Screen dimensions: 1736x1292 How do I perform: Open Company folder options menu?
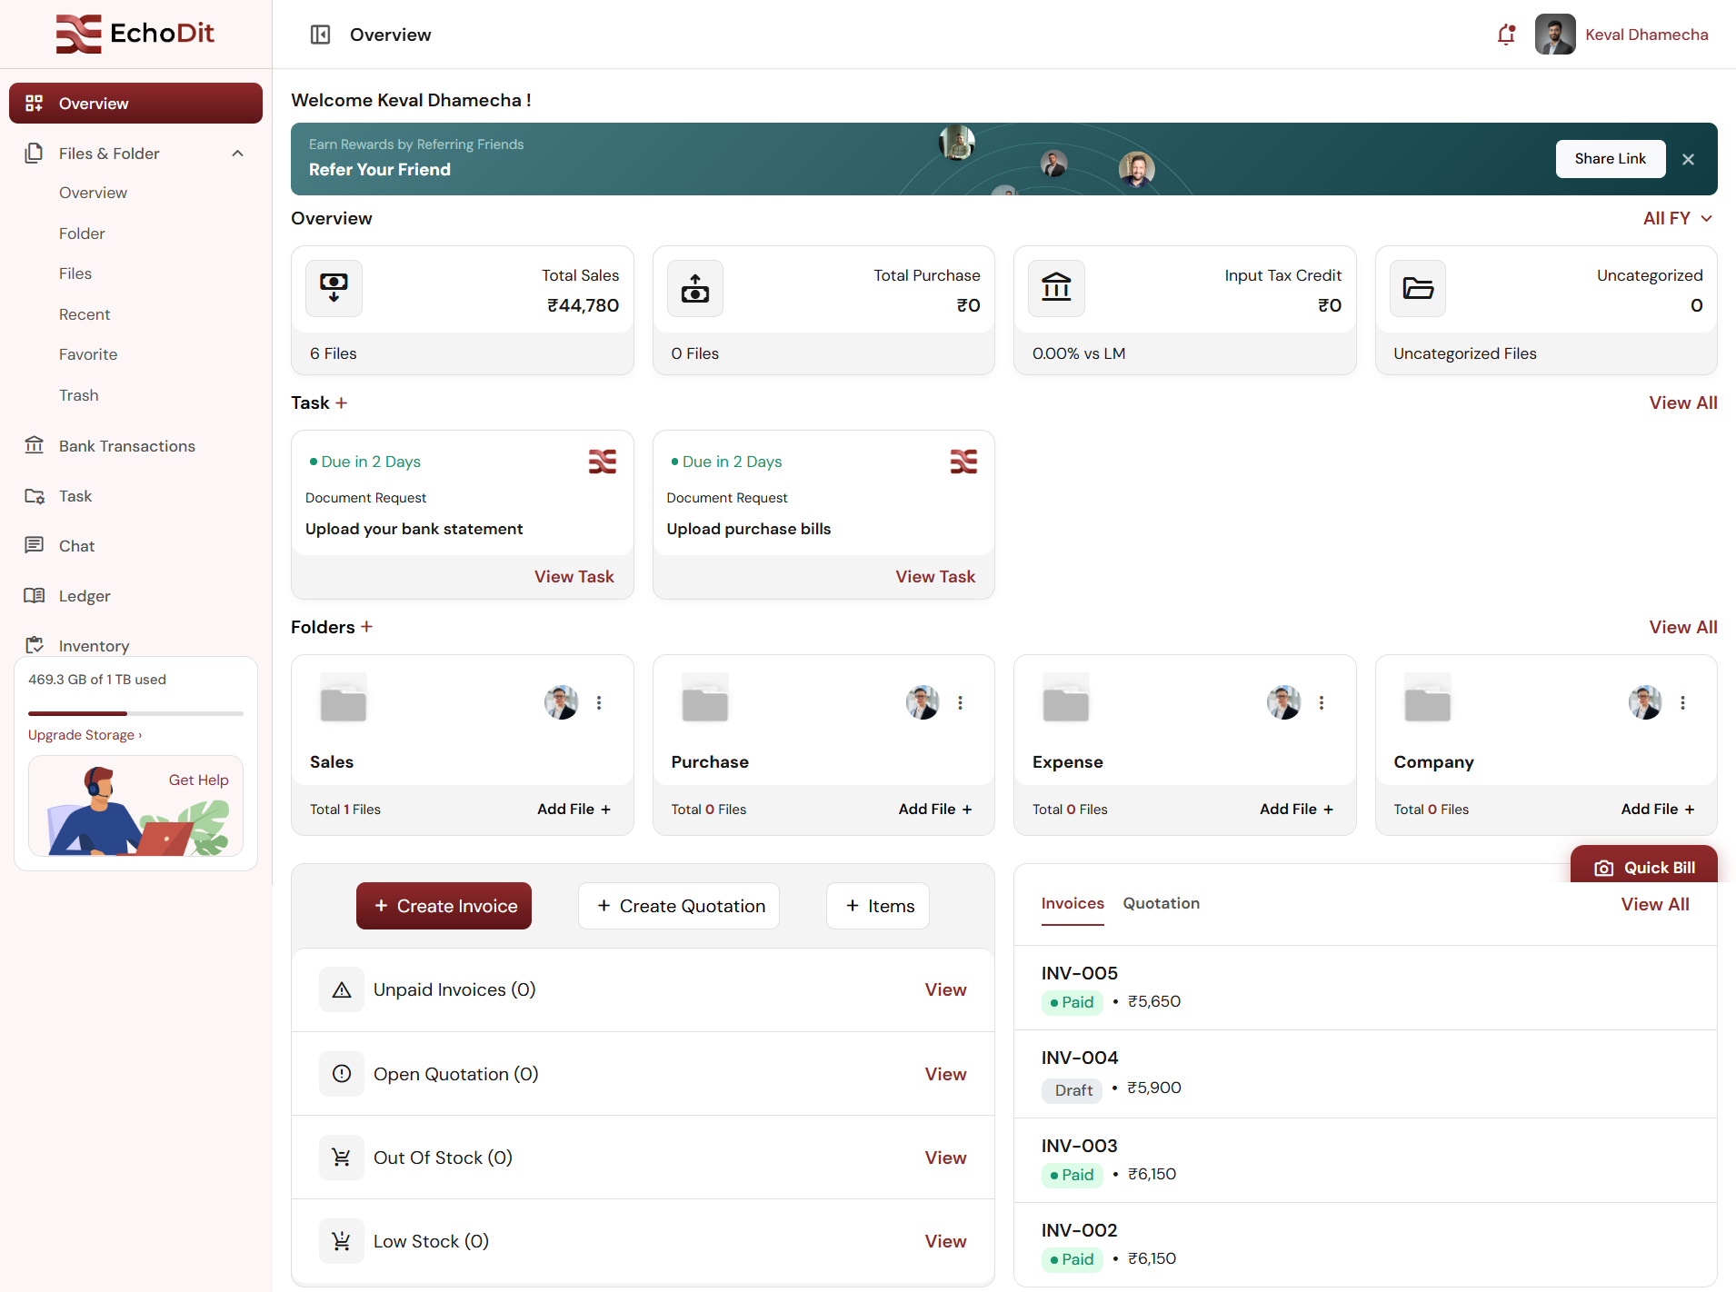(x=1682, y=702)
